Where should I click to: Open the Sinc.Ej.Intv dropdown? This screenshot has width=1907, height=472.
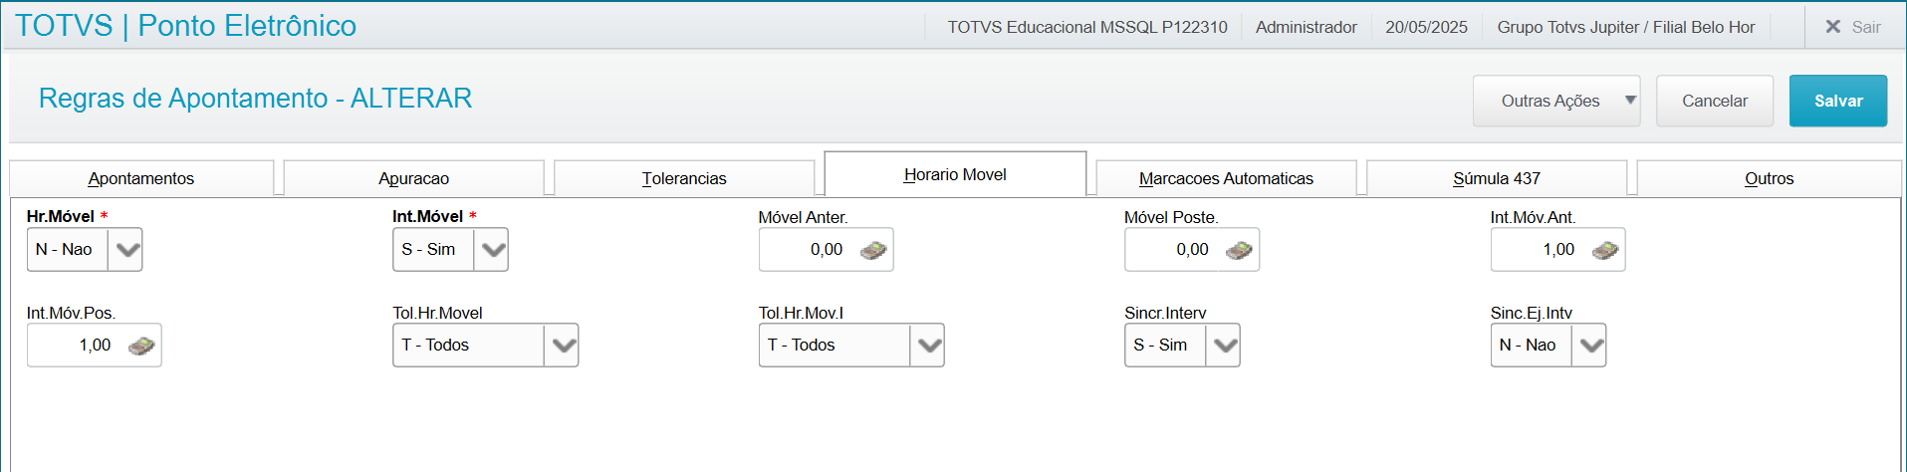1590,346
